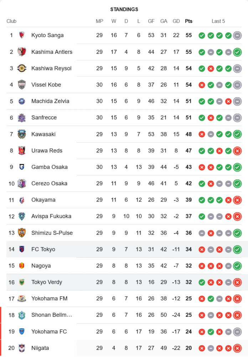
Task: Click the Vissel Kobe club crest
Action: point(22,85)
